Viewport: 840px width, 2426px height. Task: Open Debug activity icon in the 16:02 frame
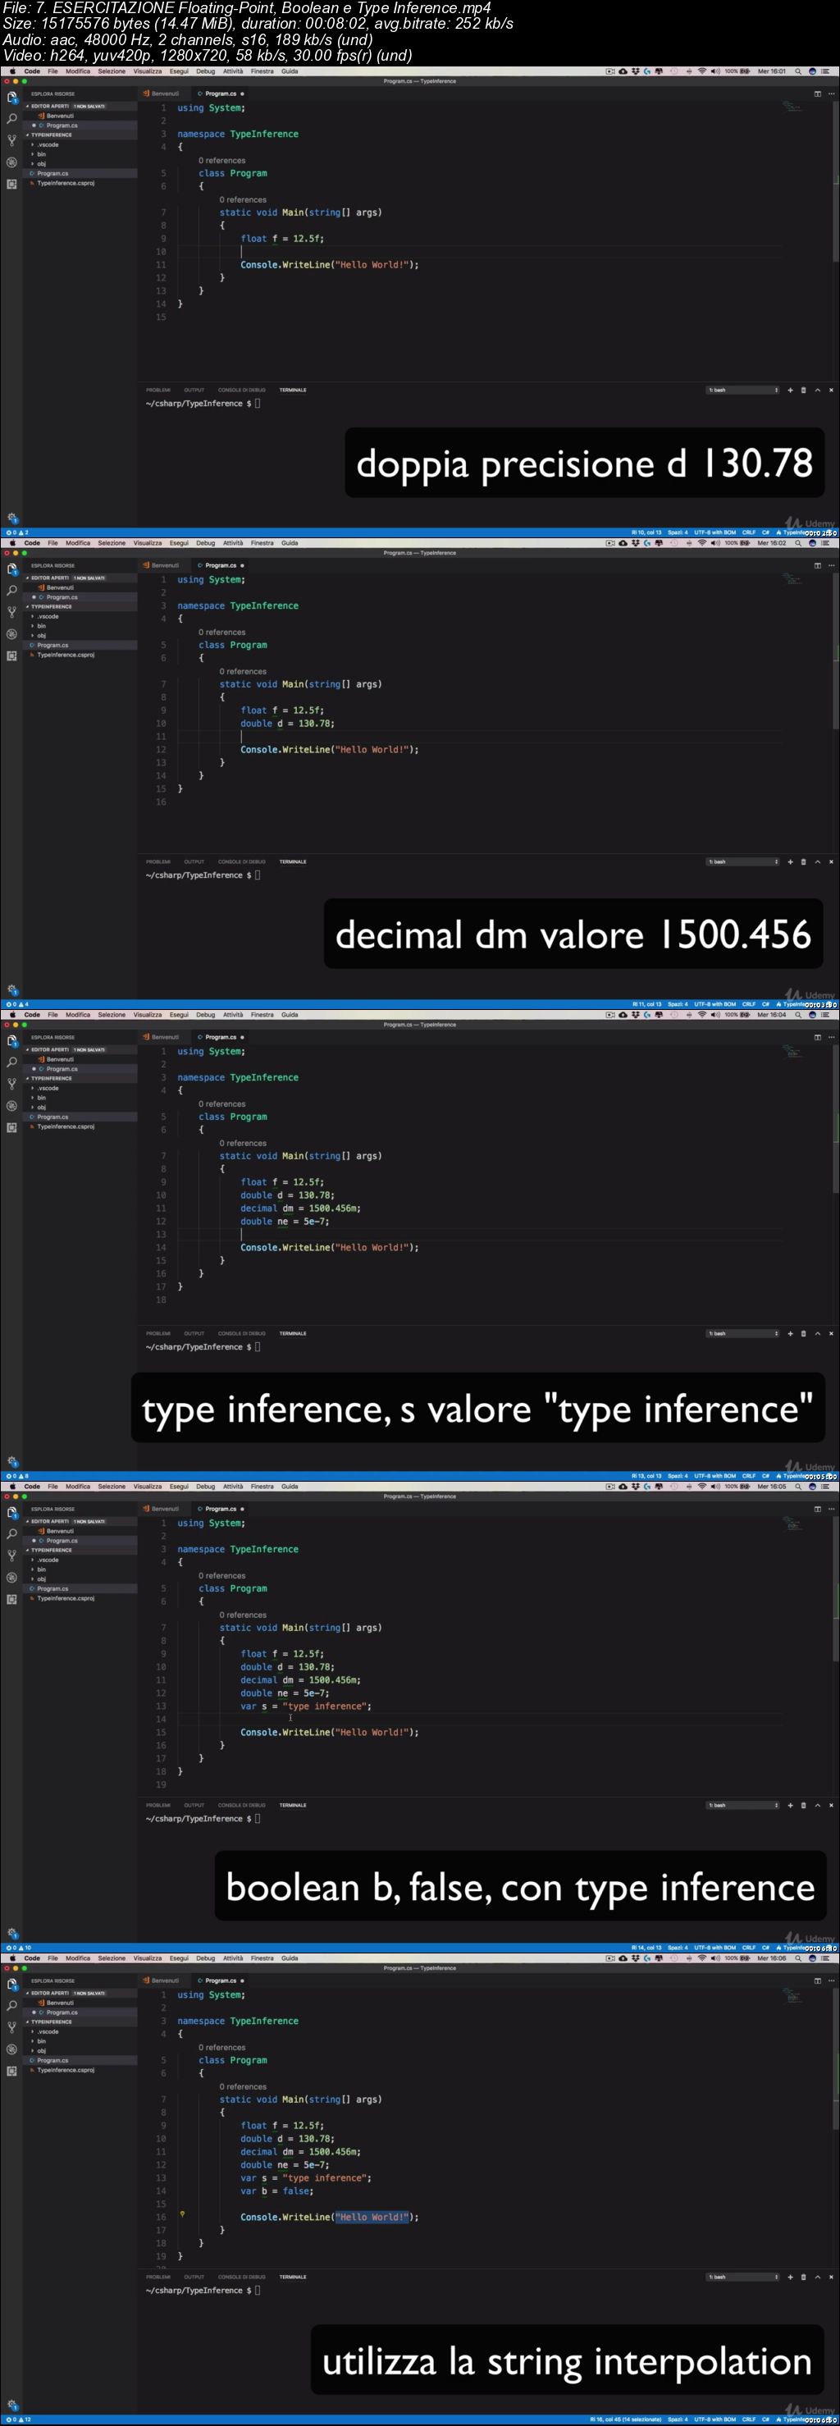click(11, 634)
